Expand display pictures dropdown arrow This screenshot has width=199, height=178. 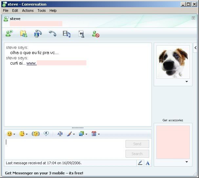pyautogui.click(x=86, y=134)
